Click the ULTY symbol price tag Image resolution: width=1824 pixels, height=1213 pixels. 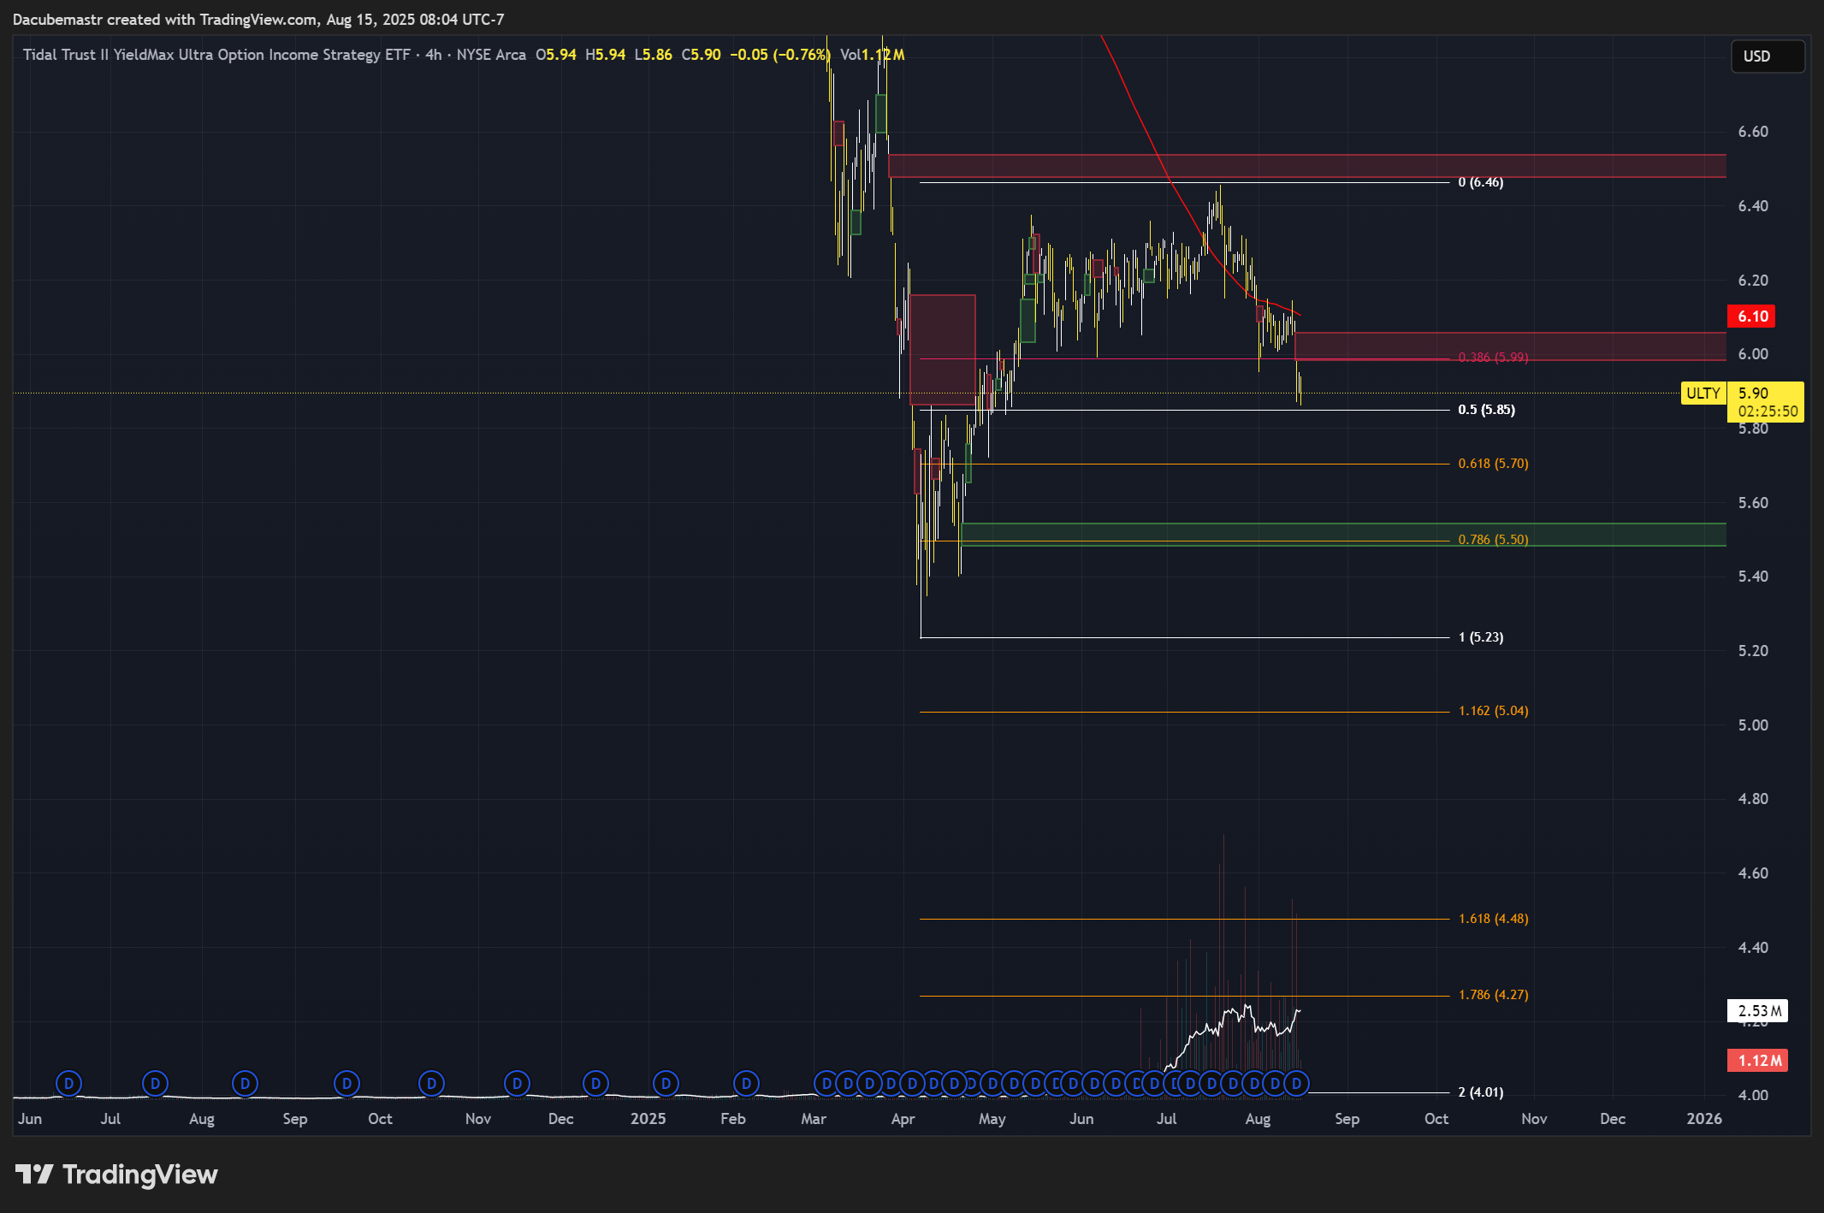coord(1703,393)
